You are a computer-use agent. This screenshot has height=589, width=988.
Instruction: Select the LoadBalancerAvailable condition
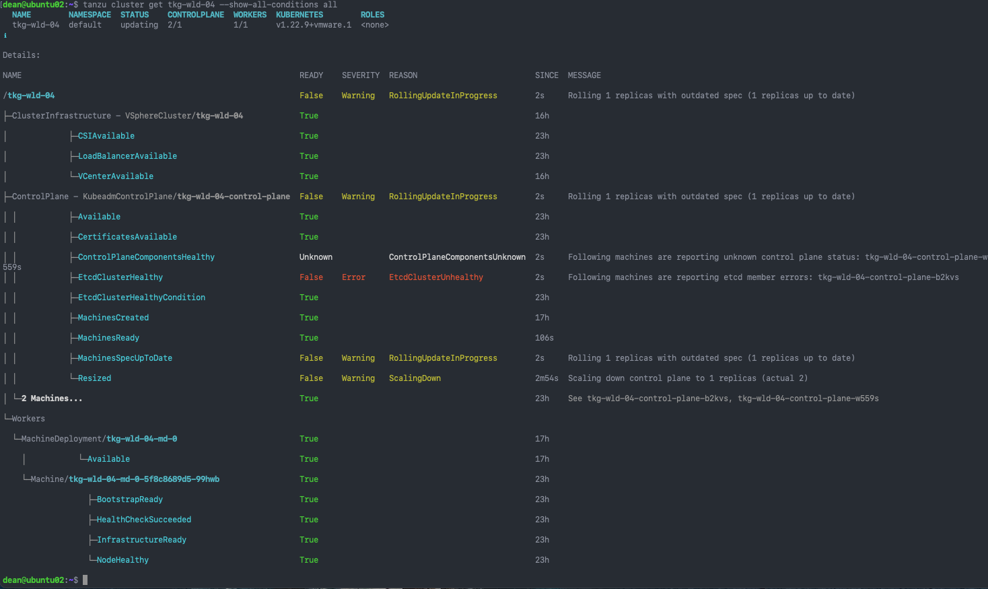[x=127, y=156]
